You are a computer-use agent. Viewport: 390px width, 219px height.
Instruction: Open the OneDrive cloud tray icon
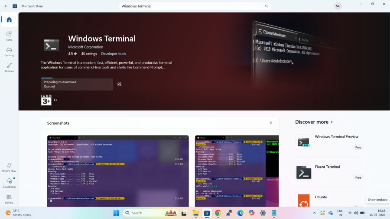(x=331, y=213)
